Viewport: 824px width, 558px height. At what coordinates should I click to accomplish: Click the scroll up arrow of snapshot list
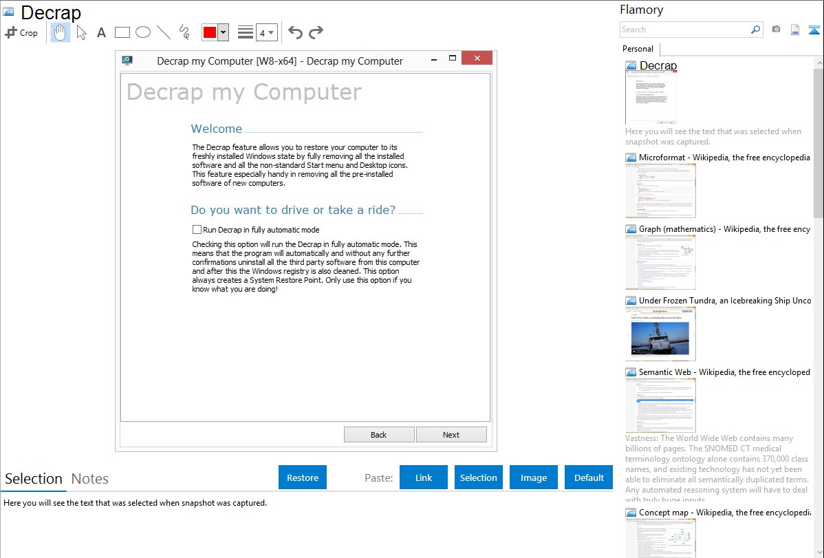point(818,63)
